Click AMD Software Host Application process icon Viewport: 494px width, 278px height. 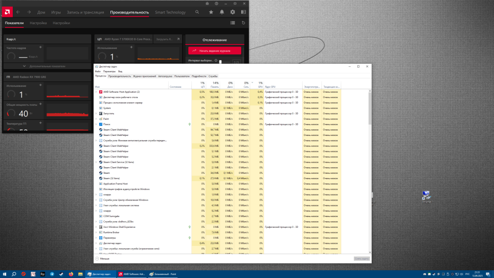tap(101, 91)
